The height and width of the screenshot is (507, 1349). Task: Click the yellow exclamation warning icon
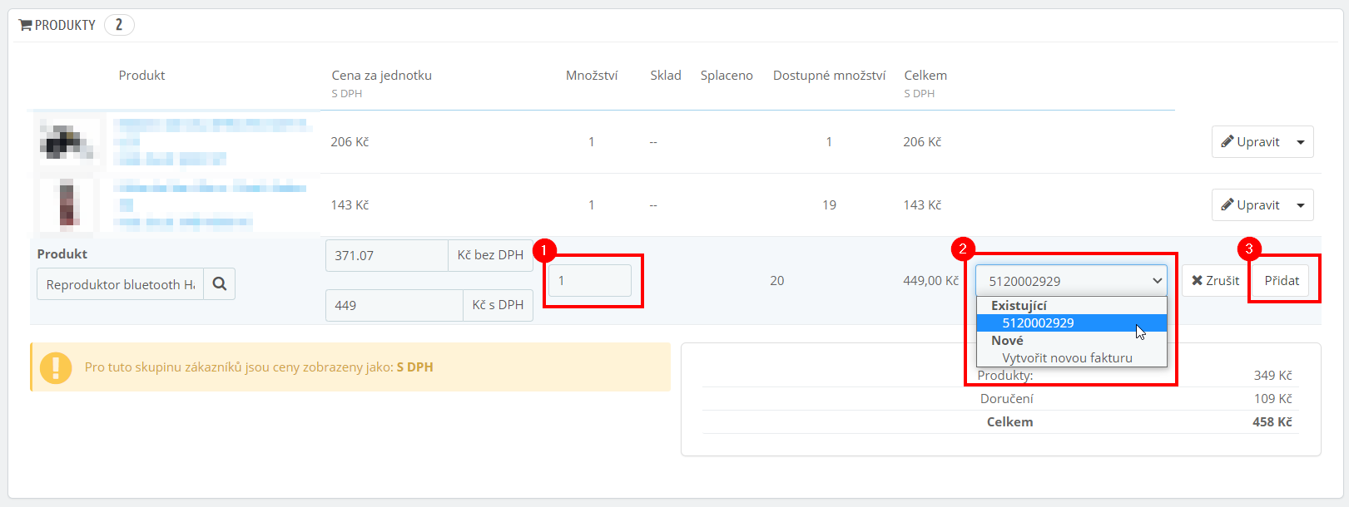coord(56,367)
